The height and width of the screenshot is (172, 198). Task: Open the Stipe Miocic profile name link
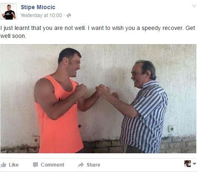[x=38, y=7]
